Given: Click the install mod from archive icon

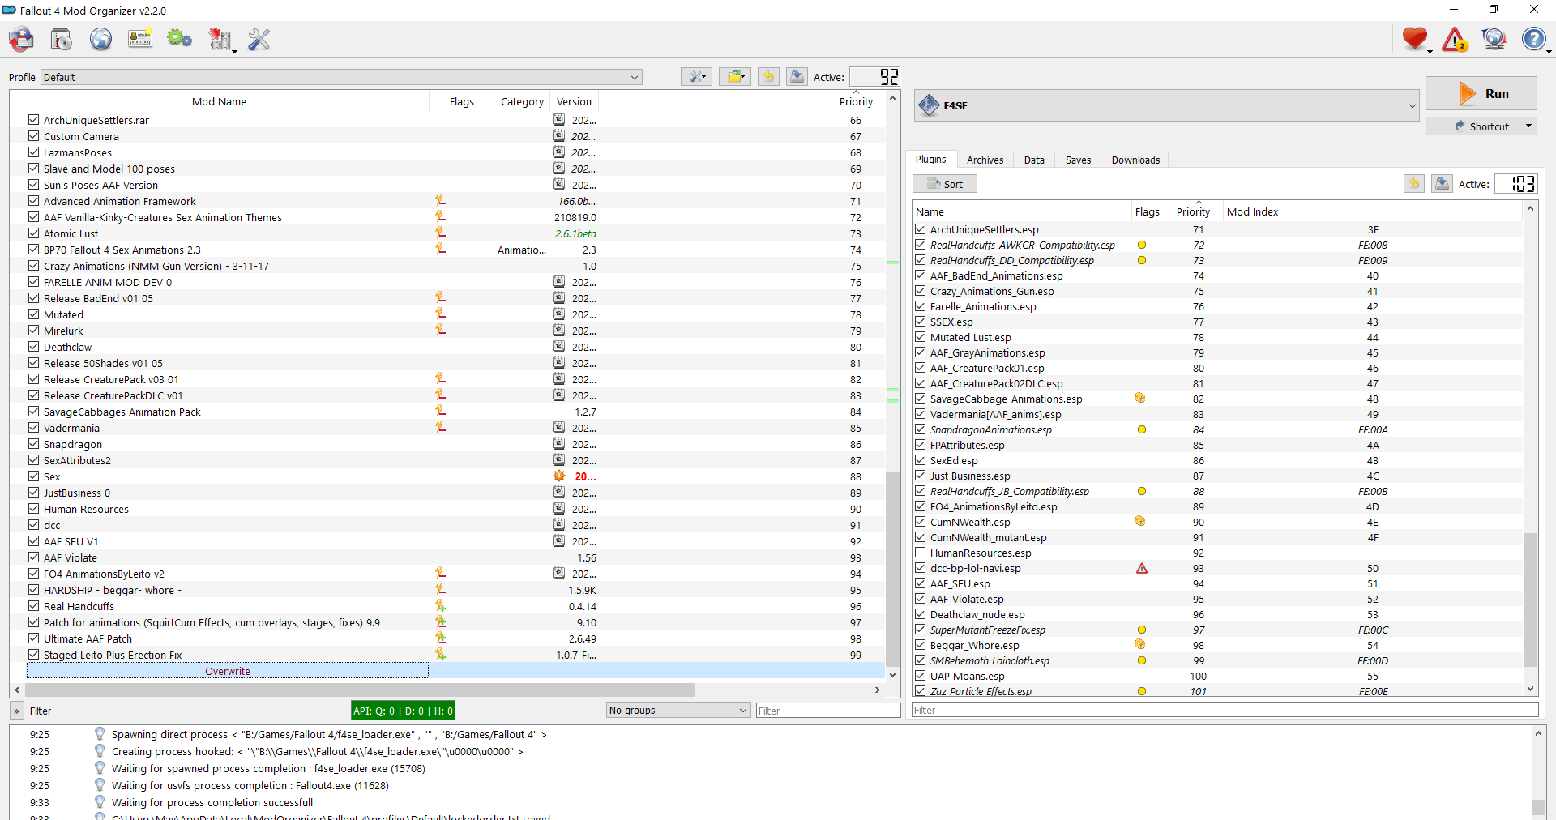Looking at the screenshot, I should (x=62, y=39).
